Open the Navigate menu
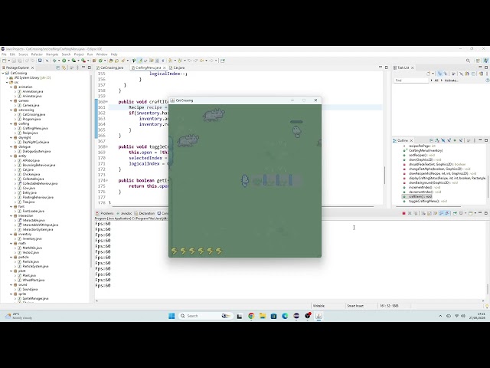Screen dimensions: 490x368 (x=52, y=54)
